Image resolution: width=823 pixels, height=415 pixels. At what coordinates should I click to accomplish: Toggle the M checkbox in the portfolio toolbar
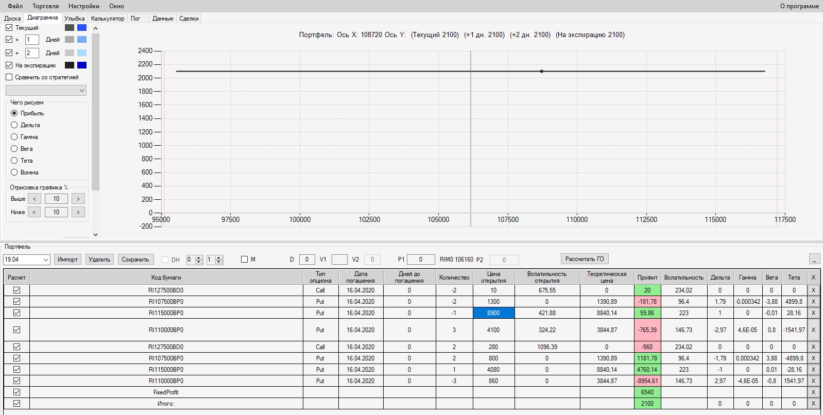(x=245, y=260)
